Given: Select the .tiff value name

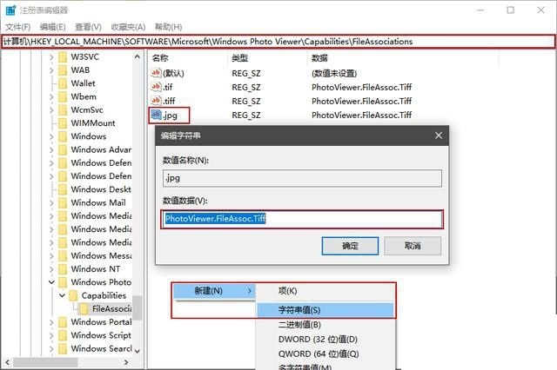Looking at the screenshot, I should tap(170, 101).
